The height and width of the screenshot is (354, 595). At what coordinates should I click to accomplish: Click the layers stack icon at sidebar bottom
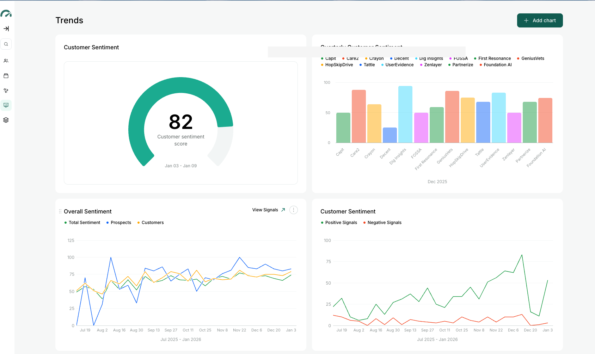point(6,120)
